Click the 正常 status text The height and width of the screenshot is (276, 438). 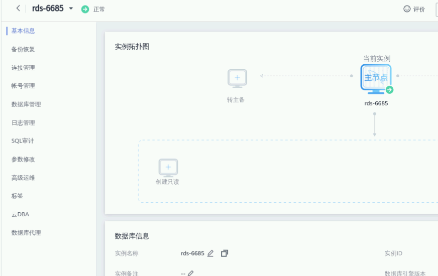pos(99,10)
